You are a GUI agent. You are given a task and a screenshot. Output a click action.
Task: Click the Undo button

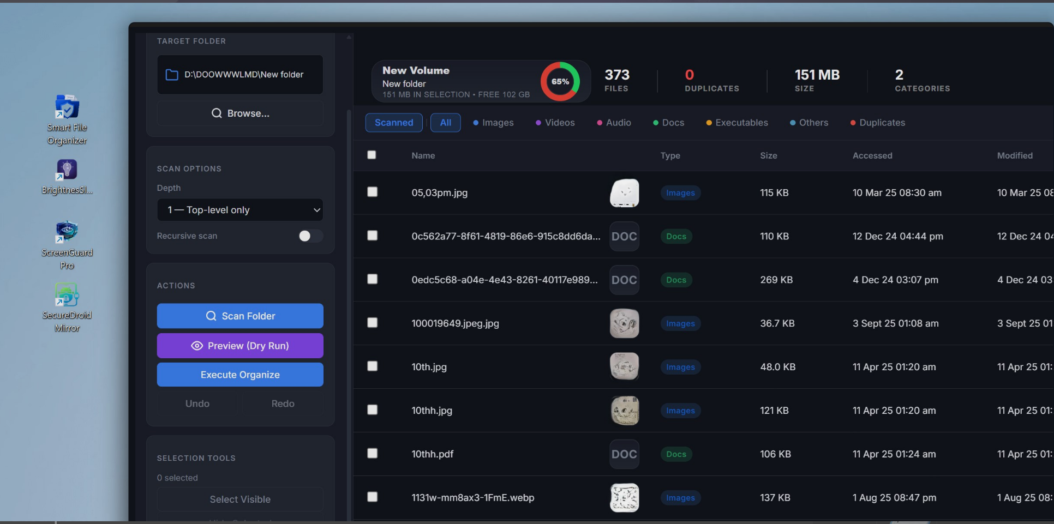coord(197,403)
